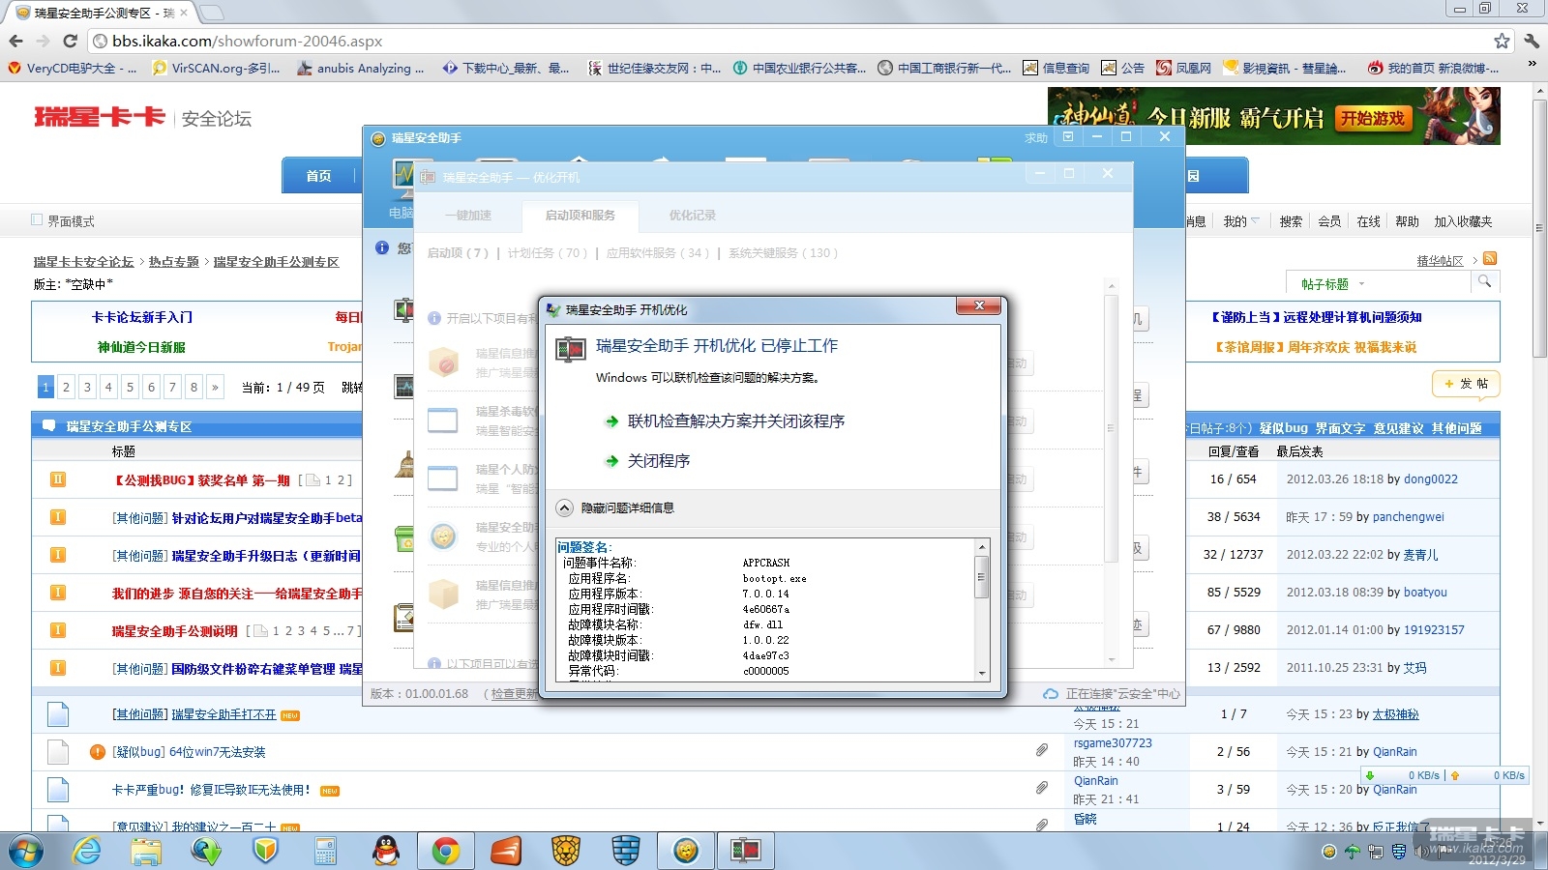Screen dimensions: 1548x870
Task: Open the Windows Start menu
Action: [26, 851]
